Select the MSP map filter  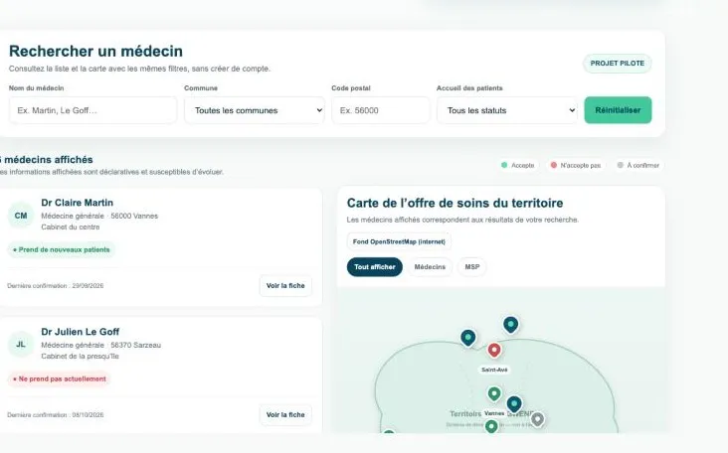coord(472,267)
